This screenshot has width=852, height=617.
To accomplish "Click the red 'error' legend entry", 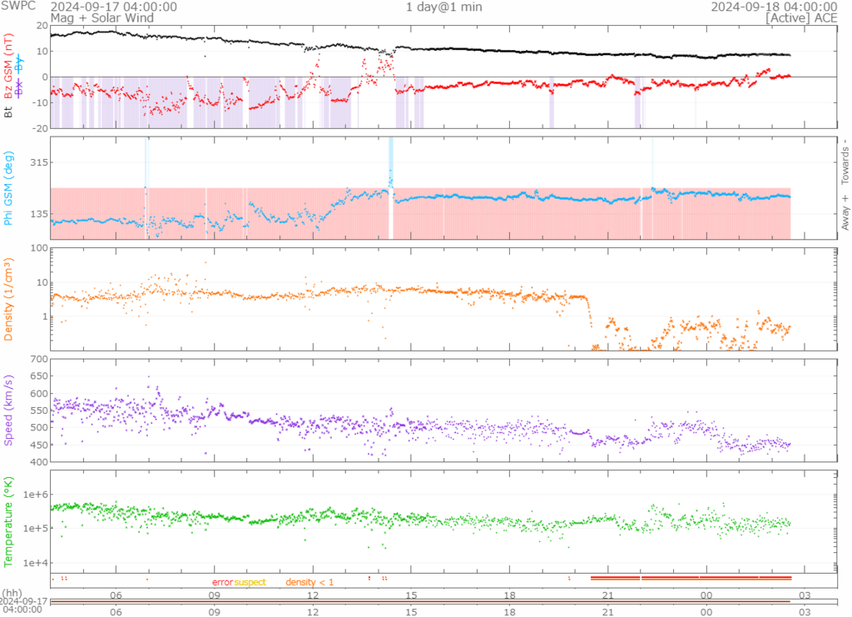I will [x=222, y=582].
